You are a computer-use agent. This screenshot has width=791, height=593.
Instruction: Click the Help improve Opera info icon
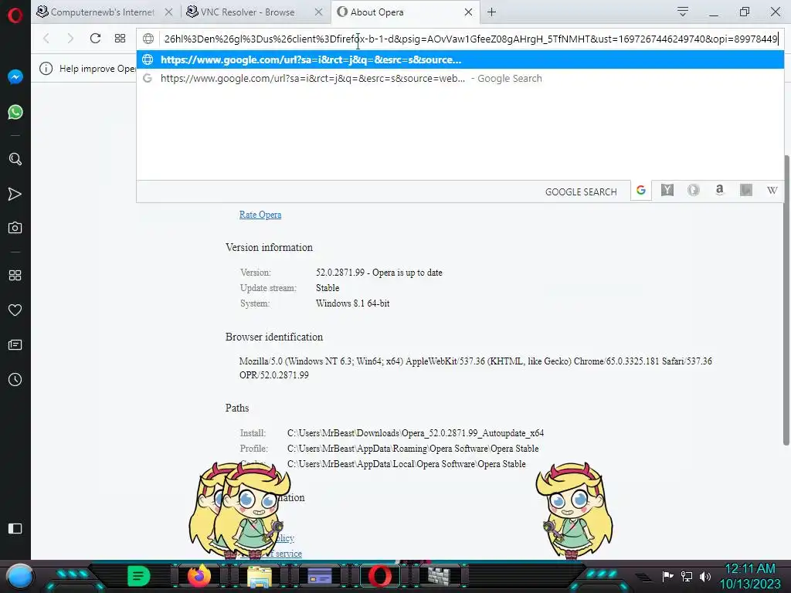point(46,69)
